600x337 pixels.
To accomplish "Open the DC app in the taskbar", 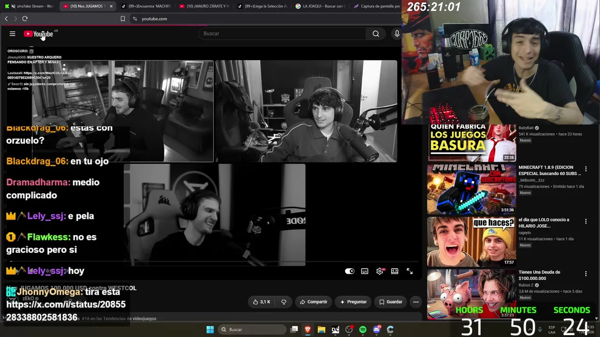I will pos(335,330).
